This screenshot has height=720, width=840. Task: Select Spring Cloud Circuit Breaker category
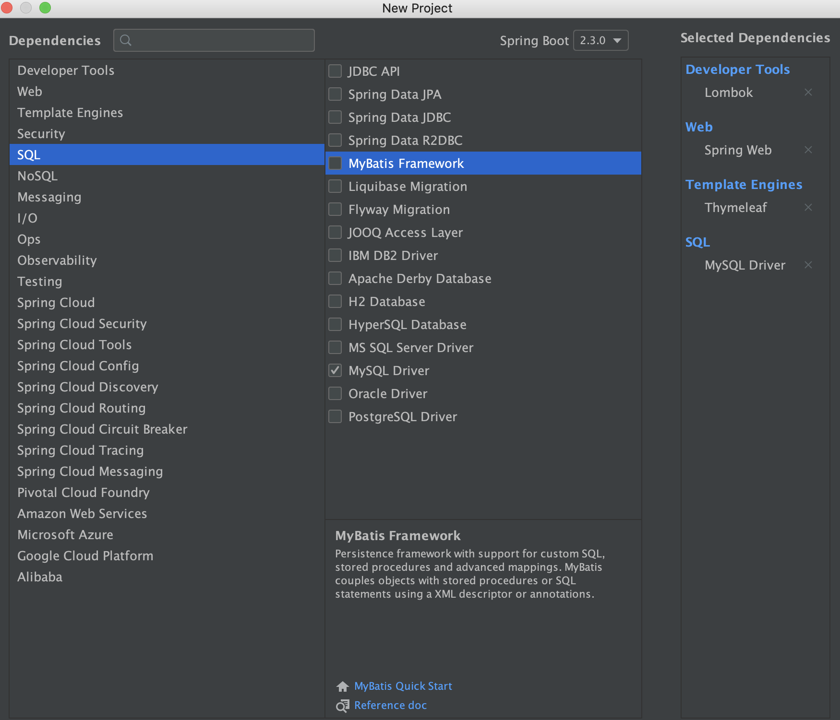coord(167,429)
